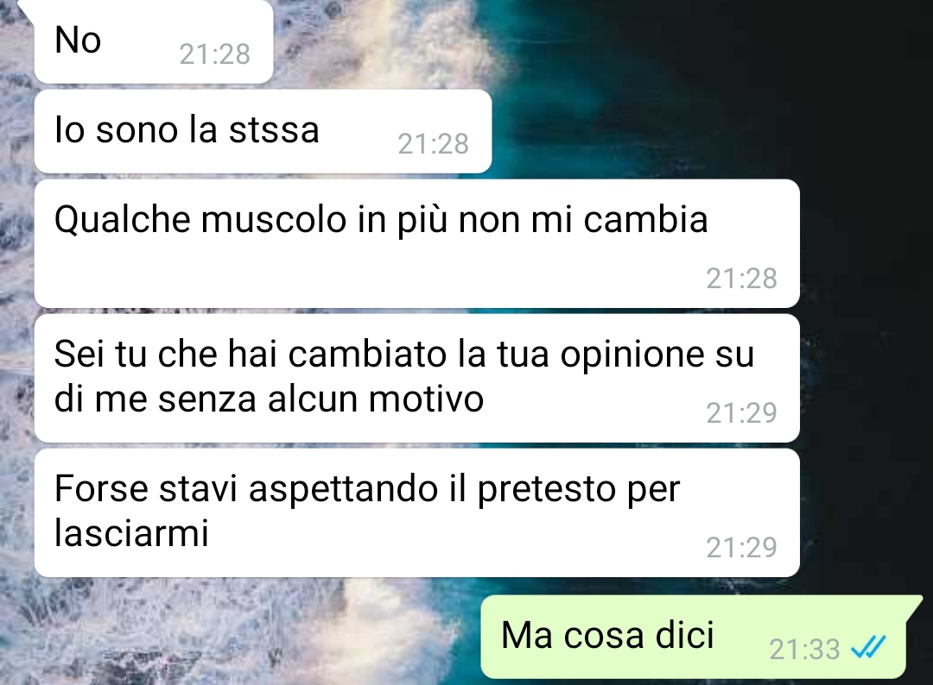The width and height of the screenshot is (933, 685).
Task: Select the "Sei tu che hai cambiato" message
Action: (416, 378)
